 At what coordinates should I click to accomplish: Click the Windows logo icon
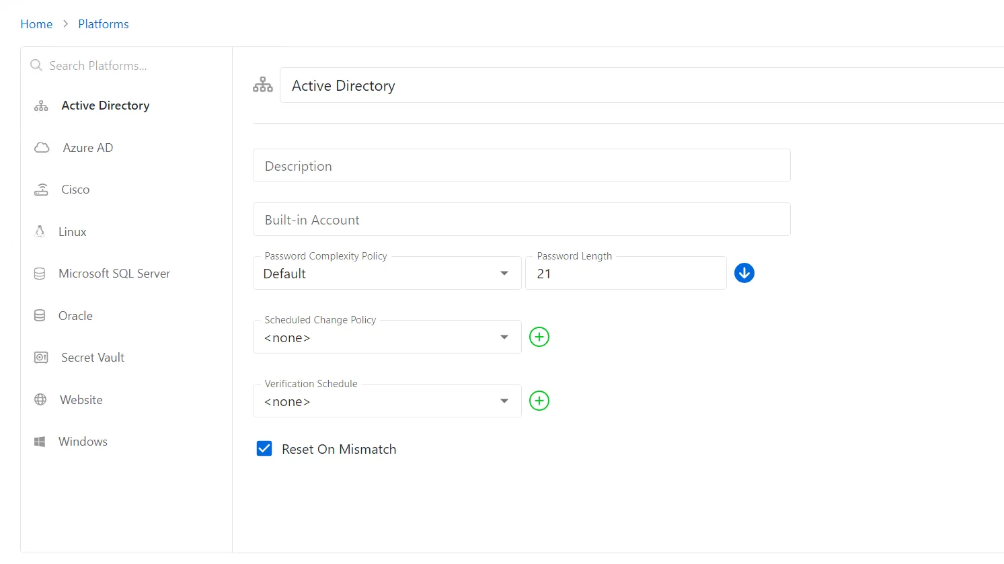click(40, 442)
